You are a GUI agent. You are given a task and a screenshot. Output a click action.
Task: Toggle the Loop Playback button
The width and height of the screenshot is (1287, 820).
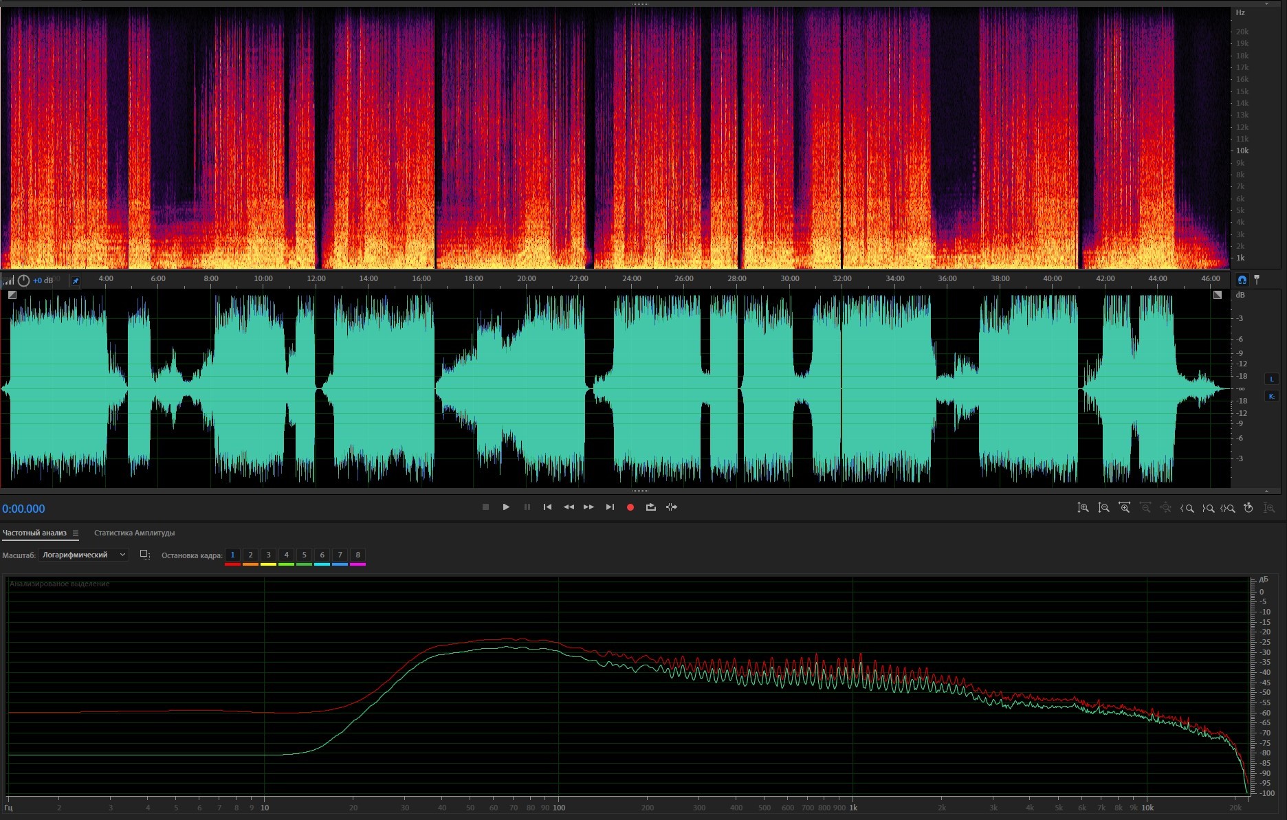[650, 507]
